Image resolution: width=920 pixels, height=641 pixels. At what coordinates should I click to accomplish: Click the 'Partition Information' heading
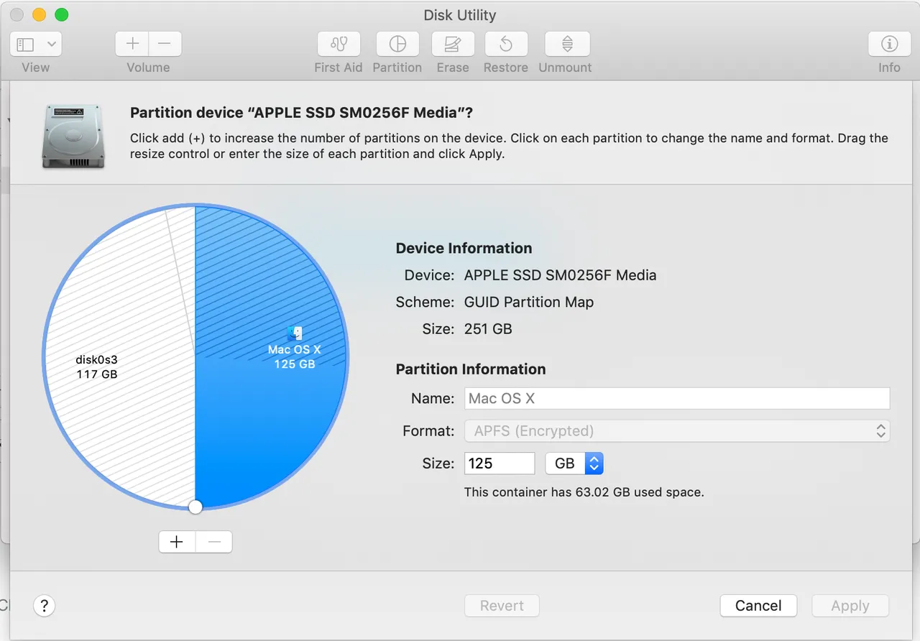471,369
